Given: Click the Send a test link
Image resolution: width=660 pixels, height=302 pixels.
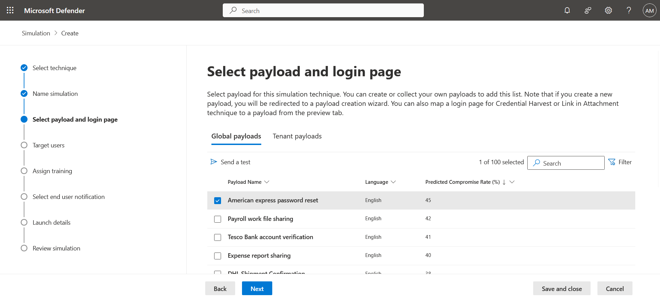Looking at the screenshot, I should (x=235, y=162).
